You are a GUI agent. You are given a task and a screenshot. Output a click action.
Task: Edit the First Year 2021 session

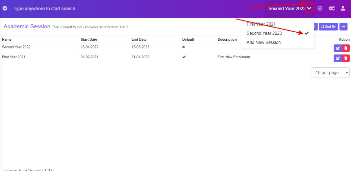pos(338,58)
